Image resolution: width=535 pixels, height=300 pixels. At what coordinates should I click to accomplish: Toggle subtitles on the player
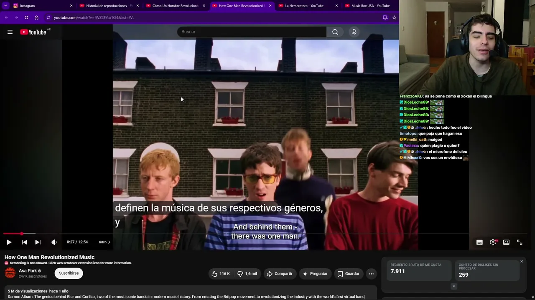point(479,242)
